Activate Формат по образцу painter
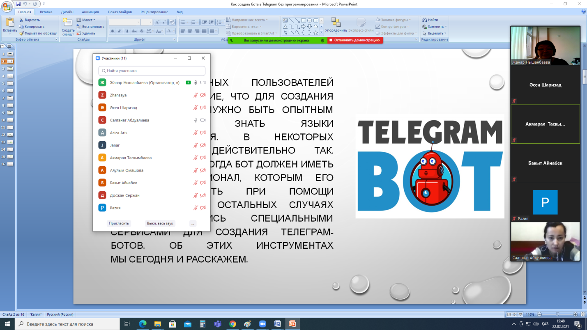Image resolution: width=587 pixels, height=330 pixels. pyautogui.click(x=37, y=33)
